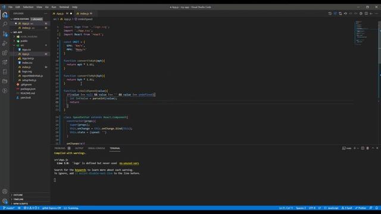The height and width of the screenshot is (214, 381).
Task: Expand the public folder
Action: click(24, 41)
